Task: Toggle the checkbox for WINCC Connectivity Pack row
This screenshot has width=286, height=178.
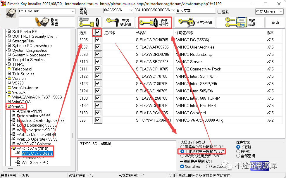Action: tap(97, 69)
